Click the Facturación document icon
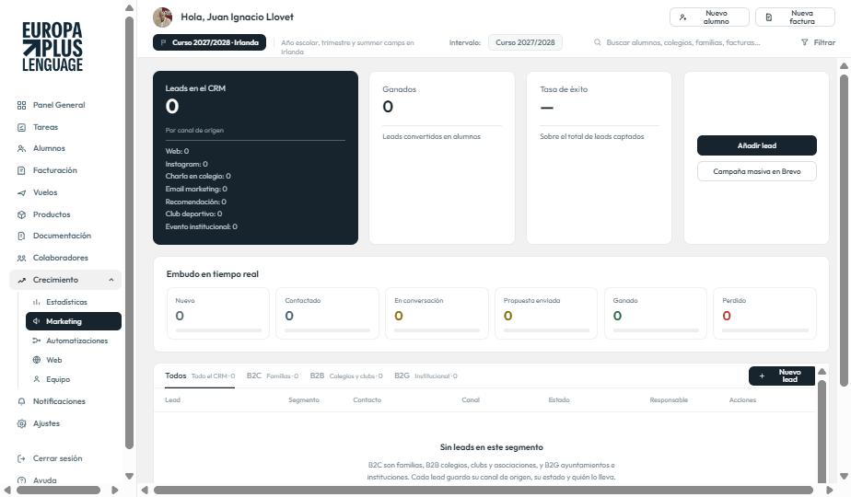 (x=22, y=170)
